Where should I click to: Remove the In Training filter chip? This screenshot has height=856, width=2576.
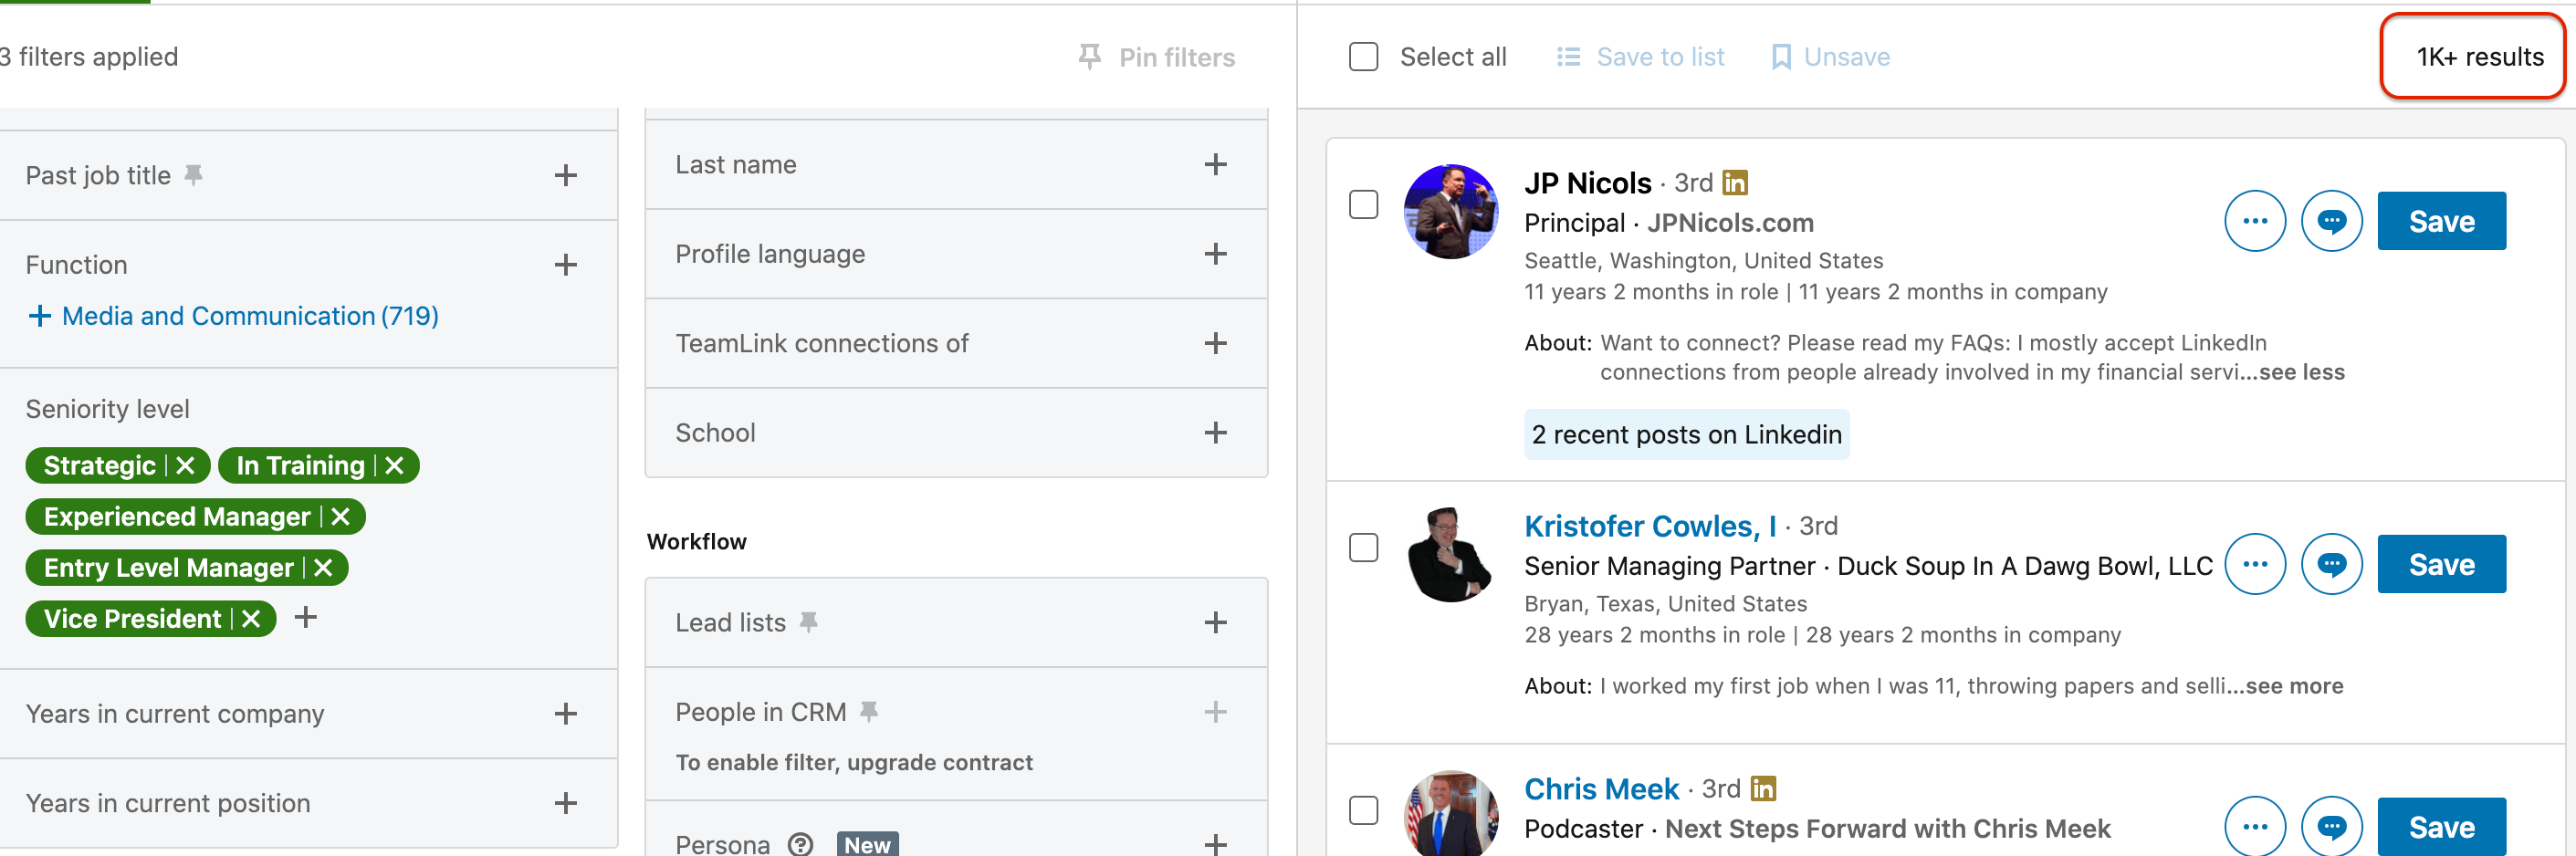point(394,466)
